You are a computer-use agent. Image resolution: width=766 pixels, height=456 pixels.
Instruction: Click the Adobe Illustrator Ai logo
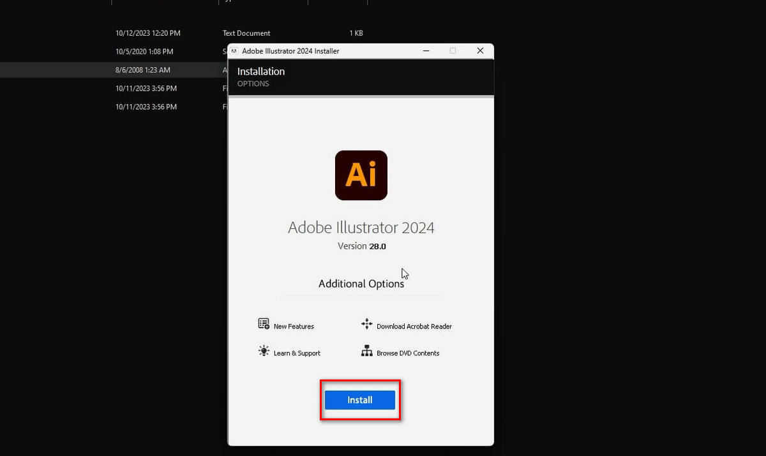click(361, 175)
